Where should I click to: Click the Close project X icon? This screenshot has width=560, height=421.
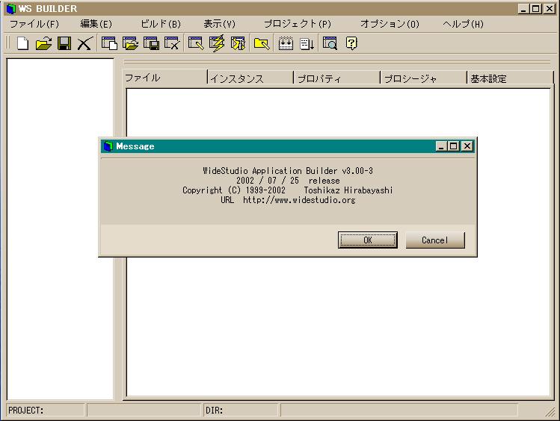(85, 43)
